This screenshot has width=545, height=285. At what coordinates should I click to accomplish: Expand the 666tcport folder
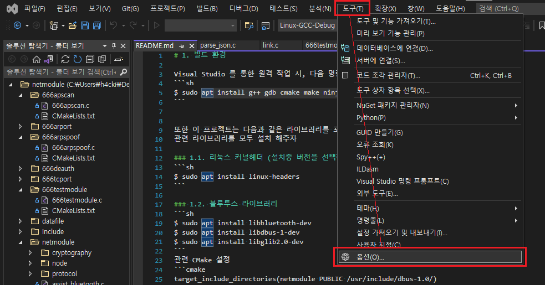(x=21, y=179)
